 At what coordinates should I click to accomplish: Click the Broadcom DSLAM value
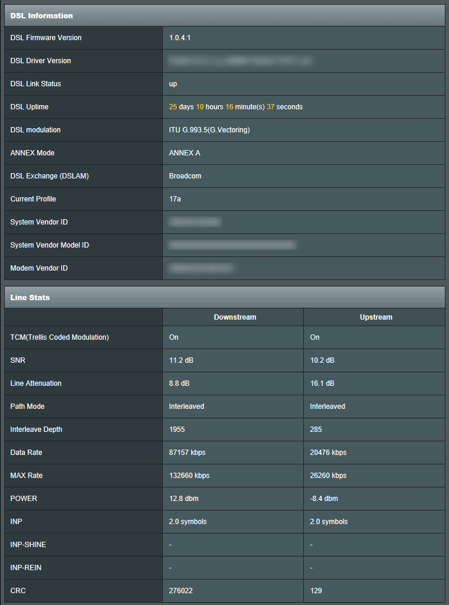(185, 176)
